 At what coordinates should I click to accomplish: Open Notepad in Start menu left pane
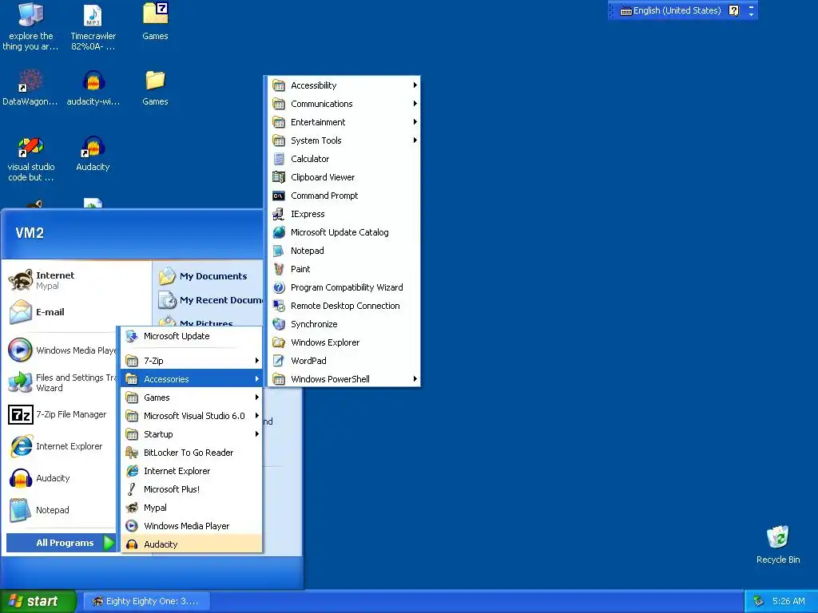pos(61,510)
